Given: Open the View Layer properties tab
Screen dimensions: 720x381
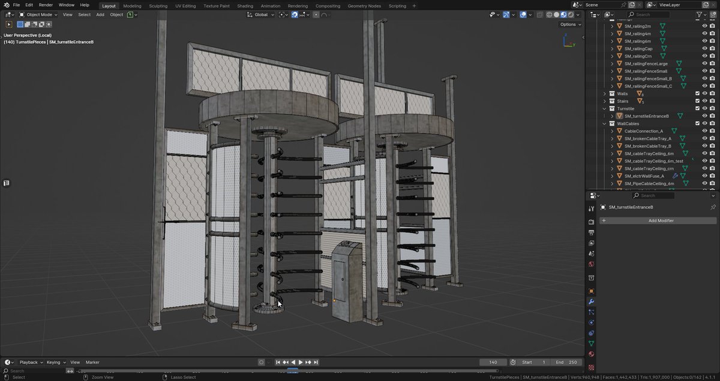Looking at the screenshot, I should coord(591,243).
